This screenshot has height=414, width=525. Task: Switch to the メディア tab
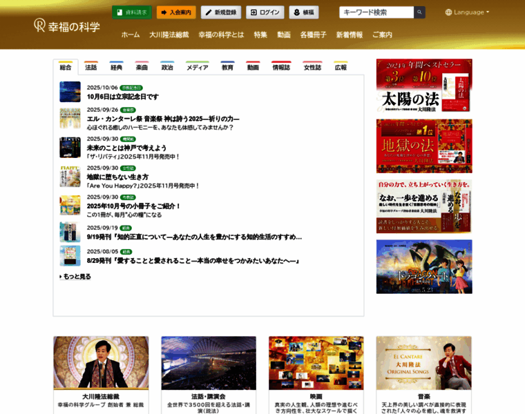(197, 67)
